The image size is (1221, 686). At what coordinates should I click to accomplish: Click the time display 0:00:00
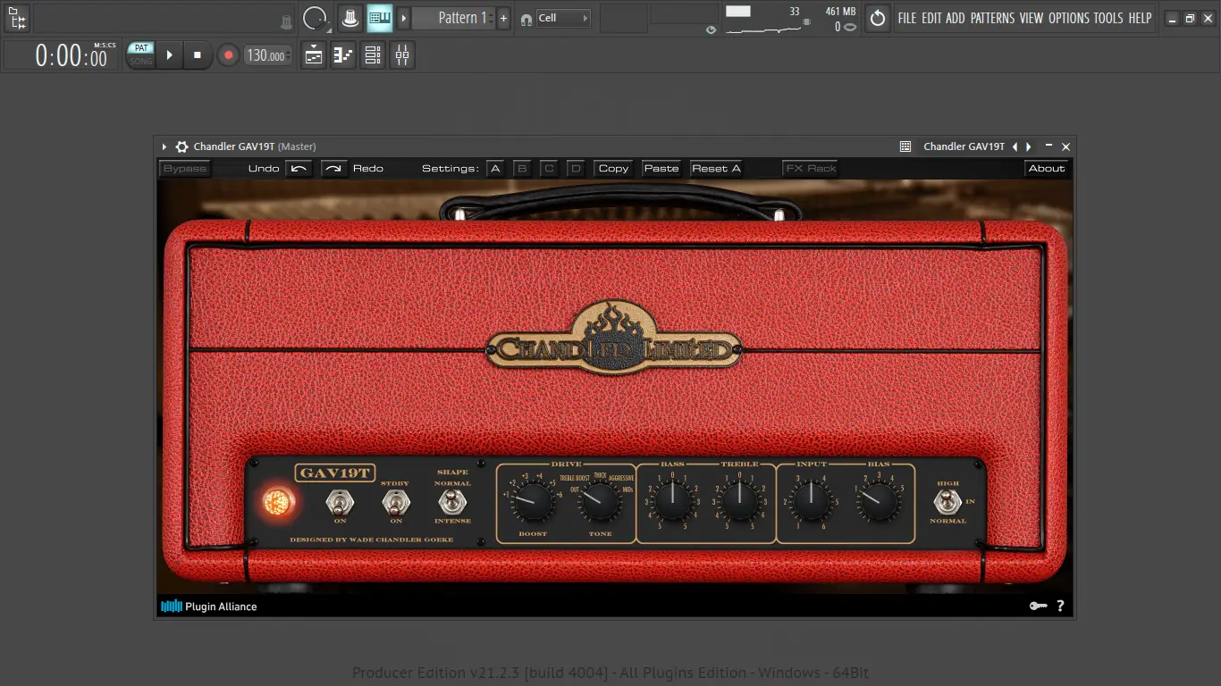72,56
